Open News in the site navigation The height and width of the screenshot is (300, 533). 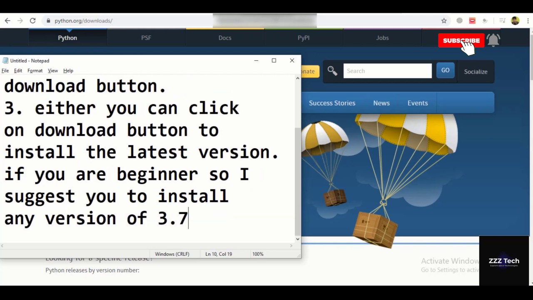click(381, 103)
